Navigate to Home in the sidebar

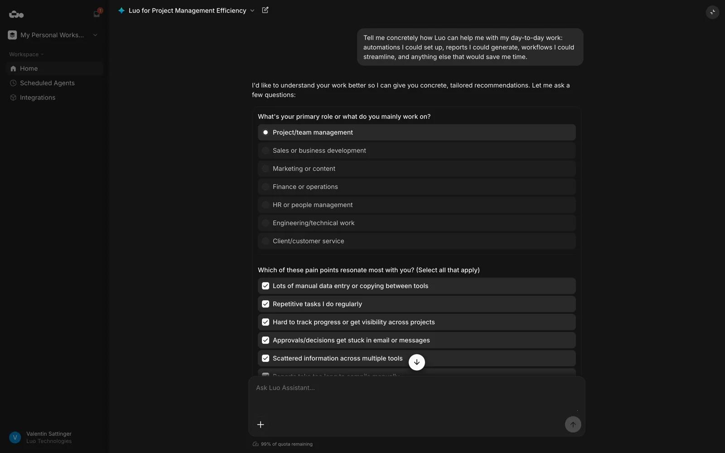click(x=29, y=68)
